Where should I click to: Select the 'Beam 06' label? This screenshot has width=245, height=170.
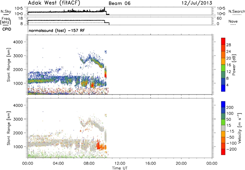[x=119, y=3]
